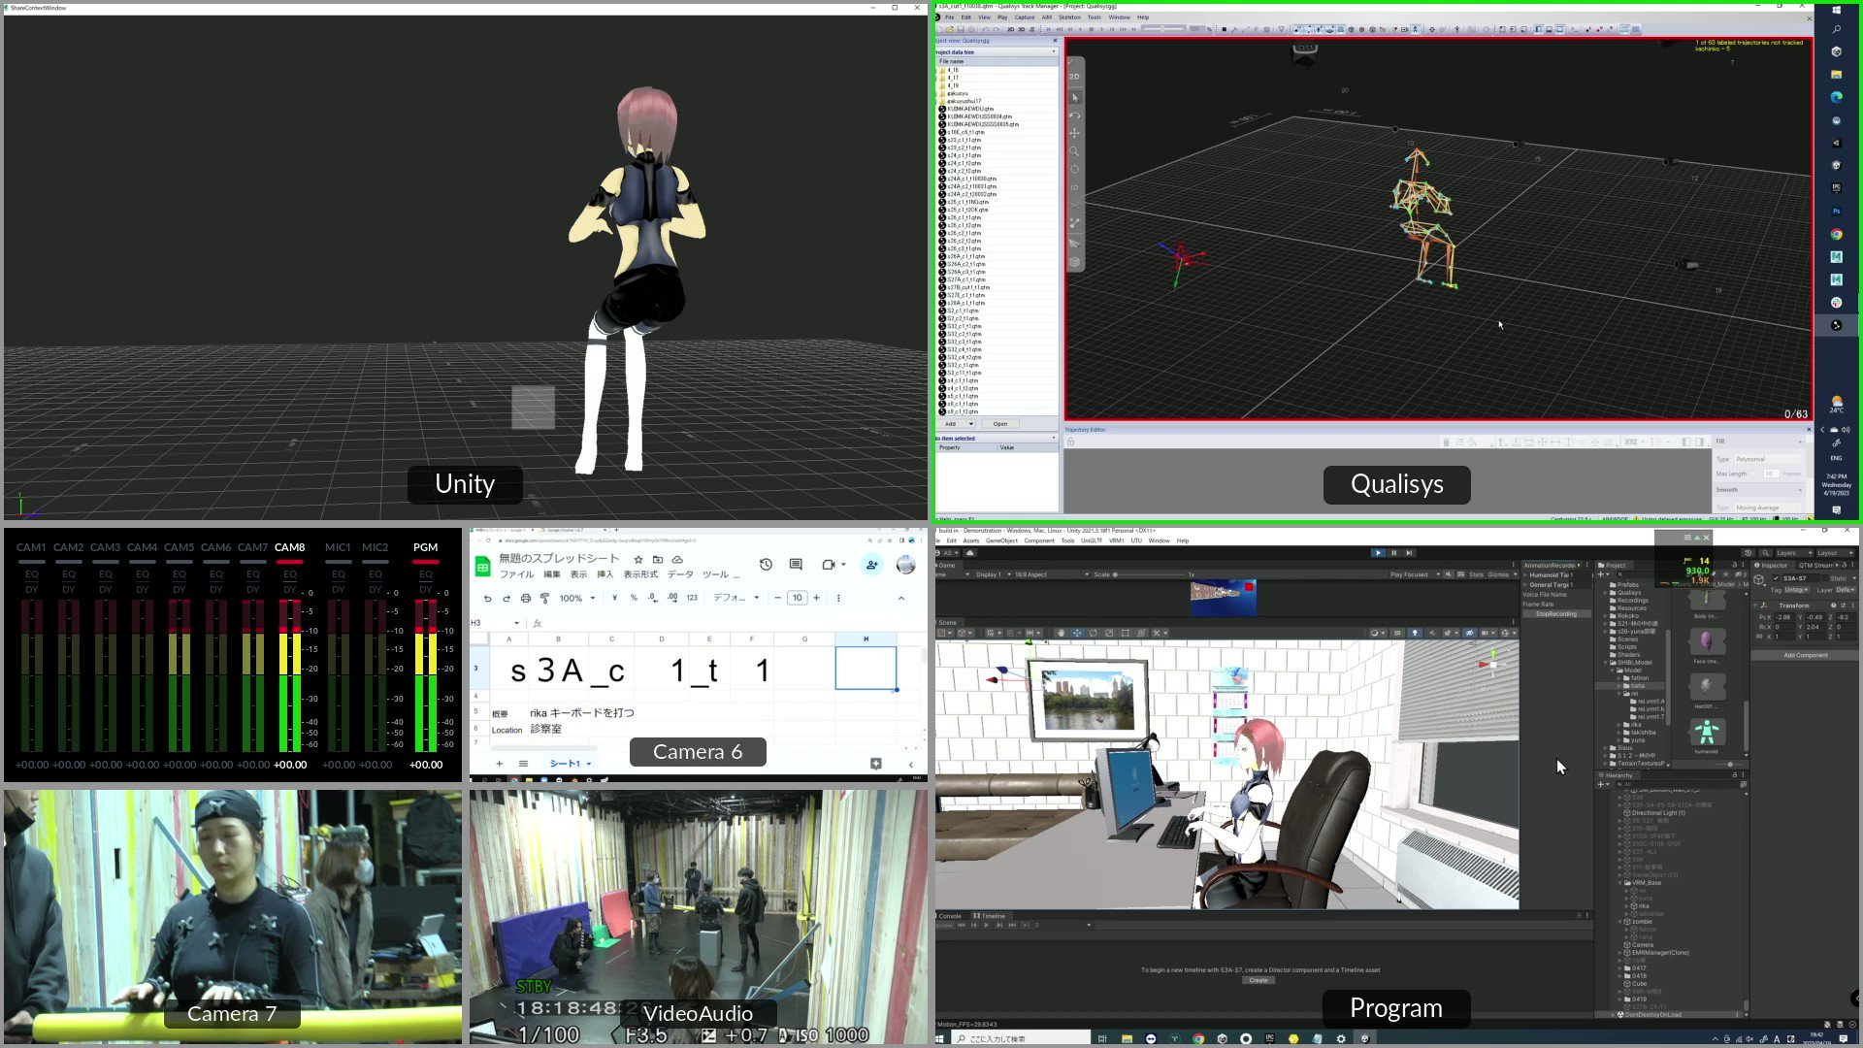Open the comments icon in Google Sheets
The image size is (1863, 1048).
pyautogui.click(x=796, y=565)
